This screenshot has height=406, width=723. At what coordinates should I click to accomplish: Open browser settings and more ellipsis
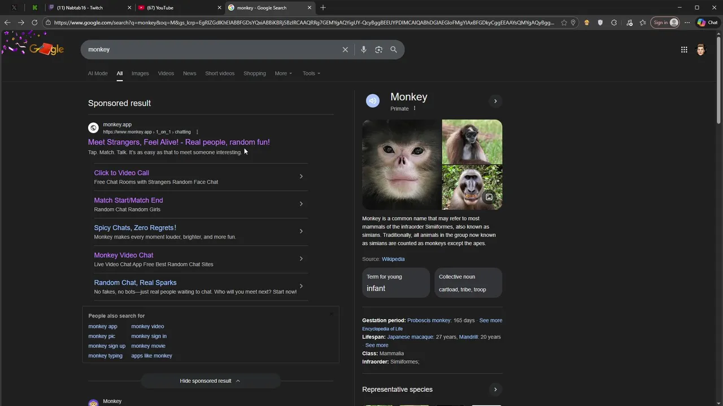tap(687, 23)
